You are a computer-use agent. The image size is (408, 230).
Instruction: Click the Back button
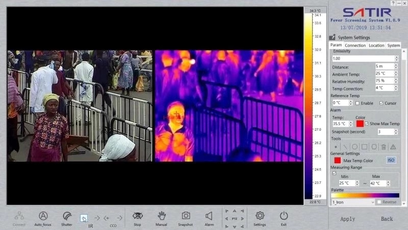[387, 219]
